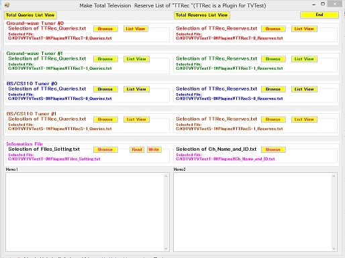Viewport: 345px width, 258px height.
Task: Click the Ground-wave Tuner #1 group label
Action: tap(35, 54)
